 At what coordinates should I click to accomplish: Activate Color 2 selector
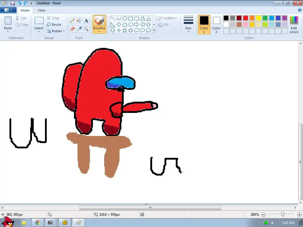tap(216, 25)
